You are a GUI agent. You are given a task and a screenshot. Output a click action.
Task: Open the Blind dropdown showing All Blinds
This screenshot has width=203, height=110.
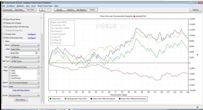(x=25, y=57)
